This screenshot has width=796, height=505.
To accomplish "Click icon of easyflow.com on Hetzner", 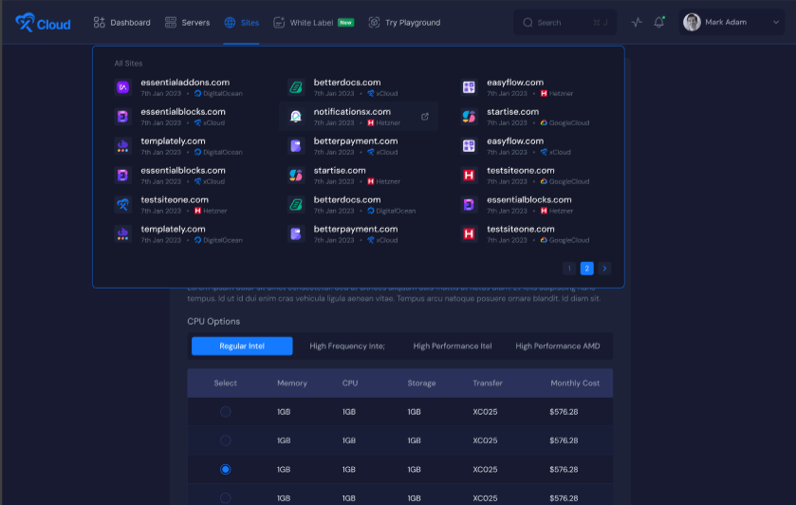I will 469,87.
